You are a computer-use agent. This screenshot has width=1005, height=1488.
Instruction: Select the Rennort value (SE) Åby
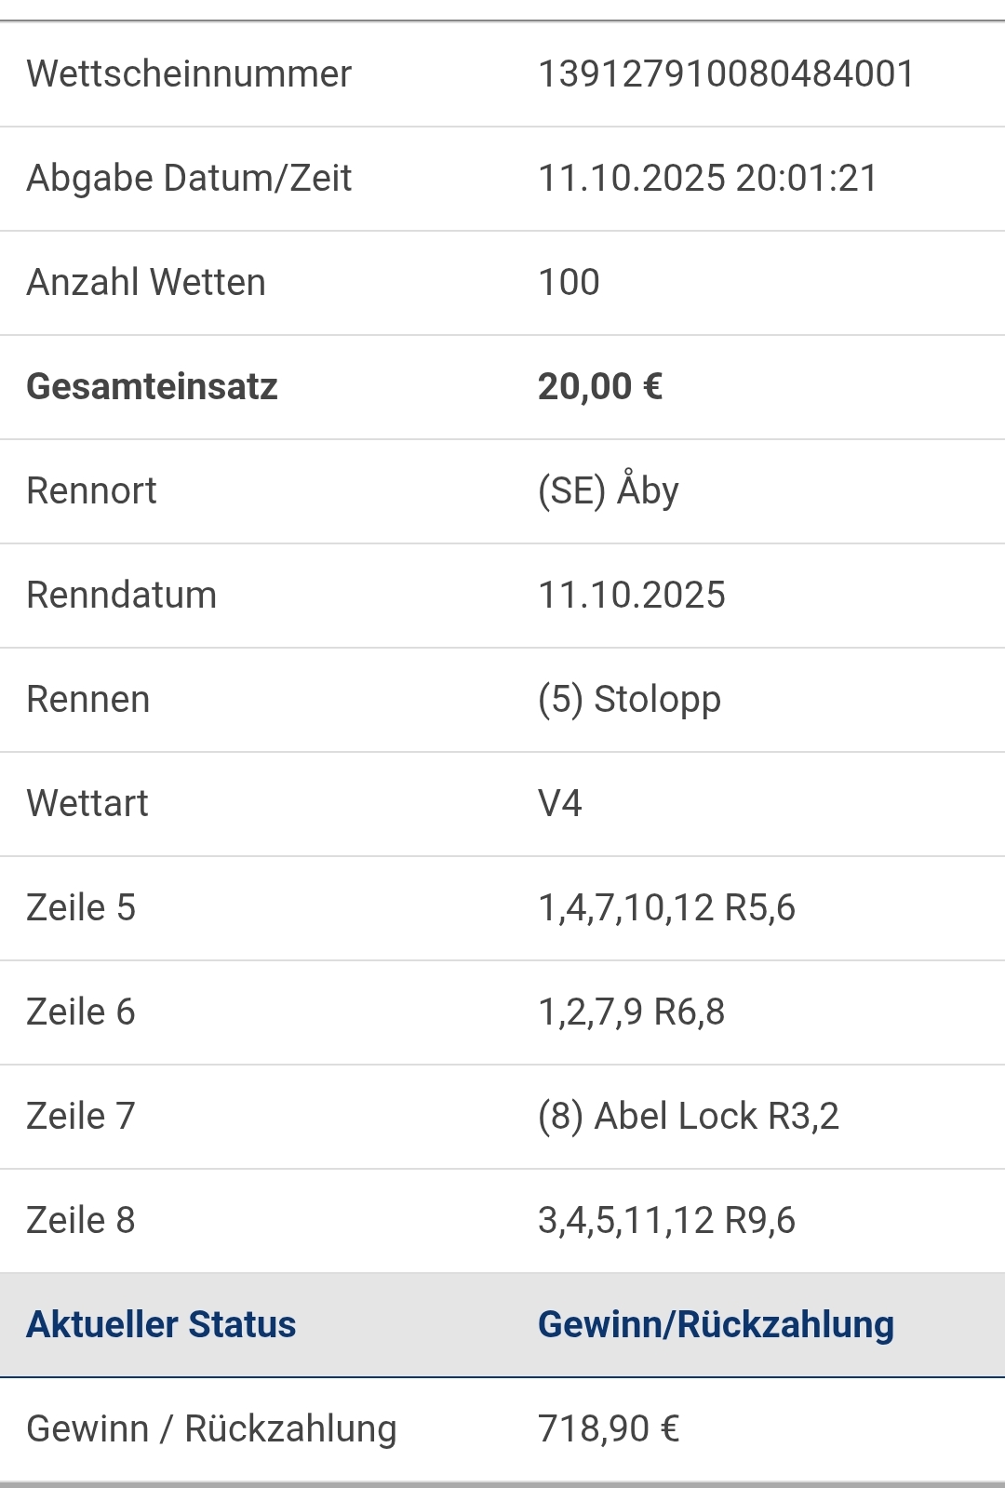(x=609, y=490)
